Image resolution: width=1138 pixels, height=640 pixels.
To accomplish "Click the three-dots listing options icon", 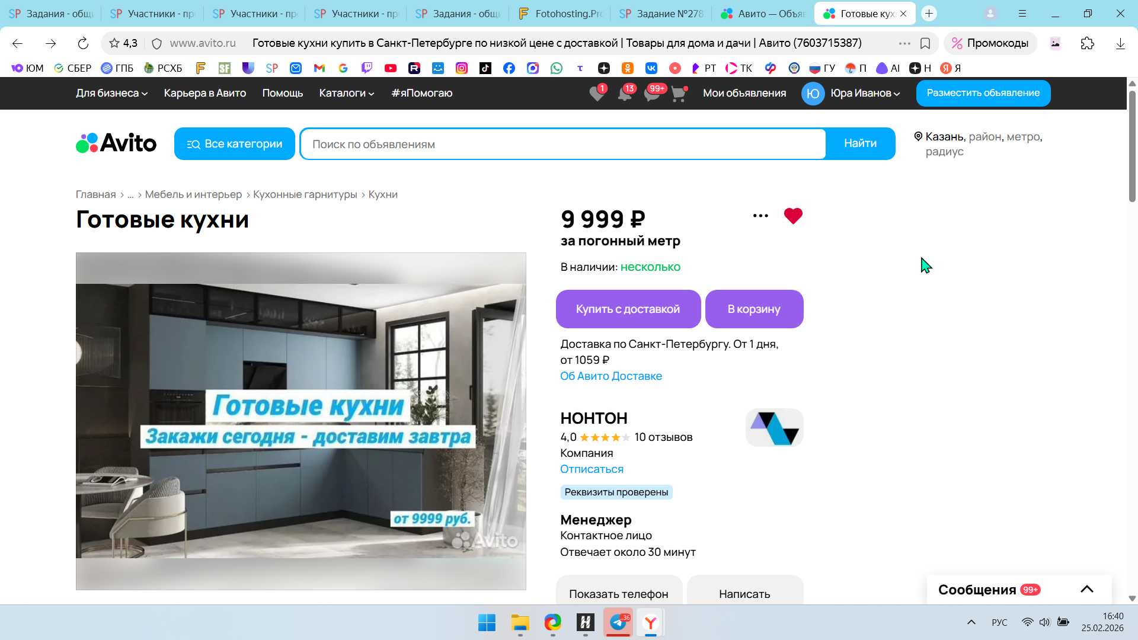I will click(760, 216).
